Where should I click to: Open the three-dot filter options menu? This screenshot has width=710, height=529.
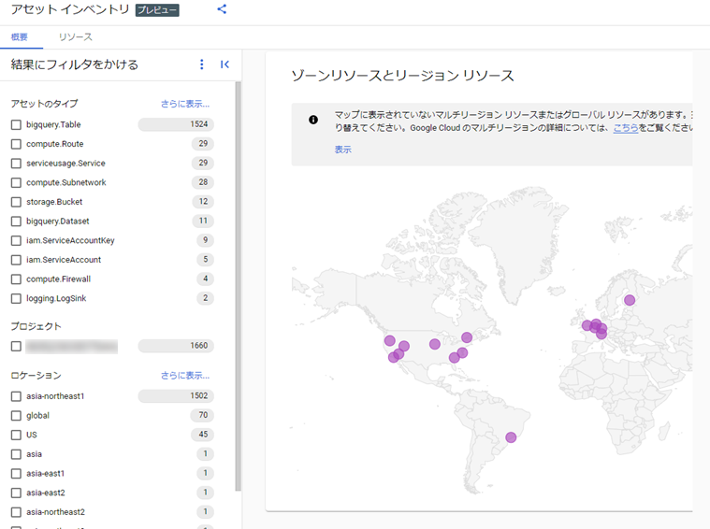[x=202, y=64]
